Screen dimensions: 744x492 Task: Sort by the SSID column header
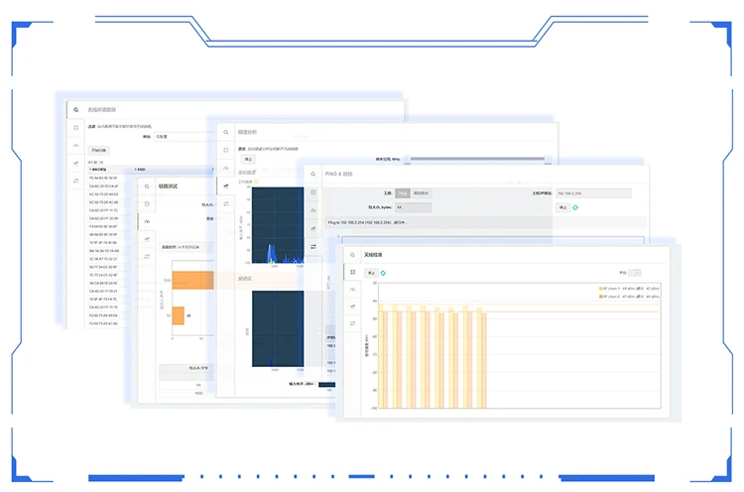pyautogui.click(x=141, y=170)
